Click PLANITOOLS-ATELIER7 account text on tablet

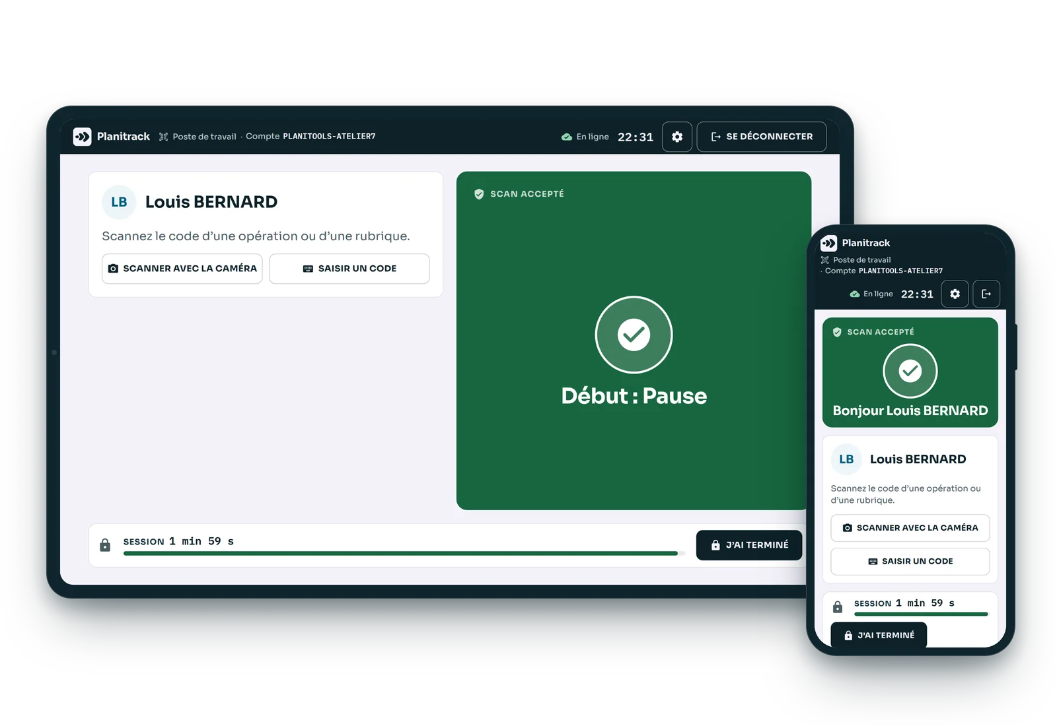(x=329, y=137)
